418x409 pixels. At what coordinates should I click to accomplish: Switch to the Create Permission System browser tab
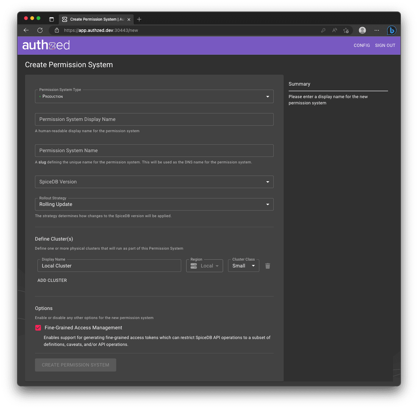[x=94, y=19]
